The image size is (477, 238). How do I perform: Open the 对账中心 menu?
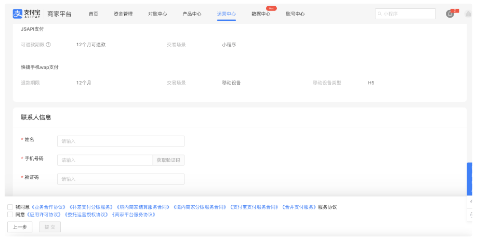click(x=157, y=14)
